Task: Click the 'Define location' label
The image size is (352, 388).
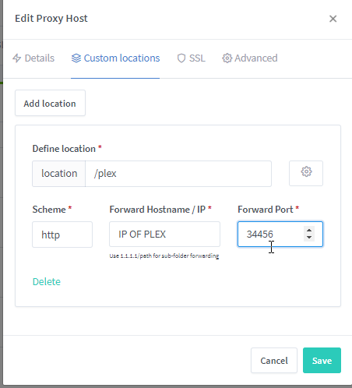Action: pos(64,149)
